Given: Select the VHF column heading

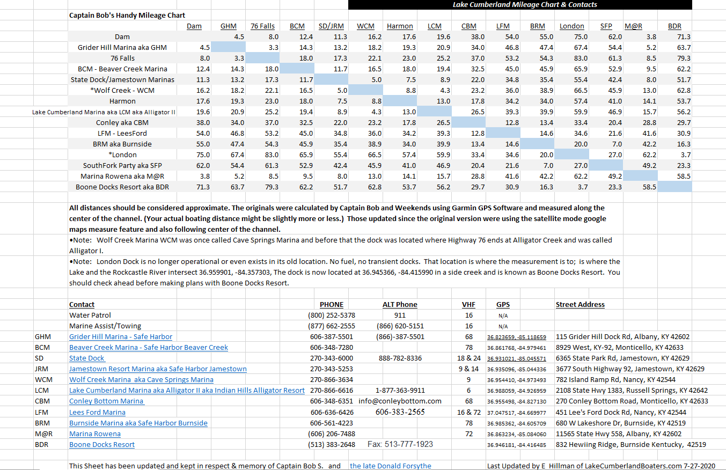Looking at the screenshot, I should click(x=469, y=305).
